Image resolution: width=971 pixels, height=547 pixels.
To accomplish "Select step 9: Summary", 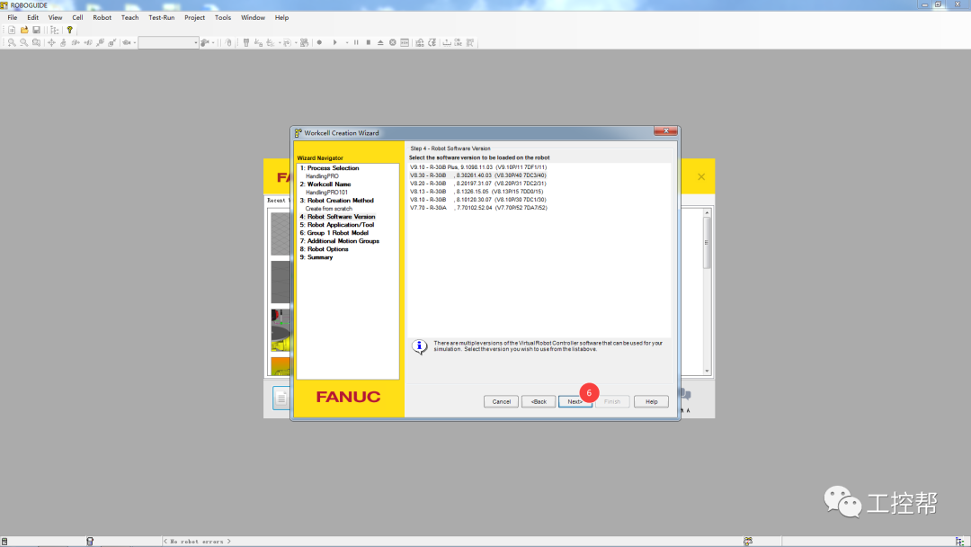I will (x=316, y=257).
